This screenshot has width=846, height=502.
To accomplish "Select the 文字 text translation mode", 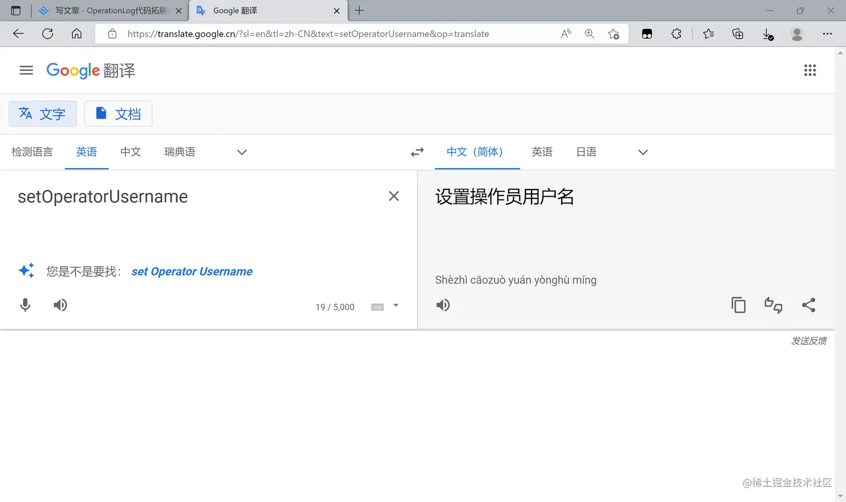I will click(x=43, y=114).
